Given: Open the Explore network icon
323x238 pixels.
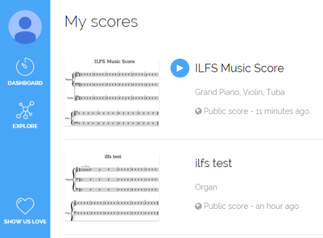Looking at the screenshot, I should (x=25, y=110).
